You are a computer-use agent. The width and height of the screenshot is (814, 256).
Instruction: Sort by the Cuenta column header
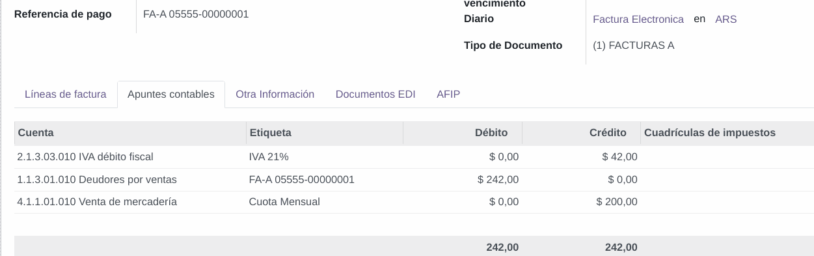[130, 133]
